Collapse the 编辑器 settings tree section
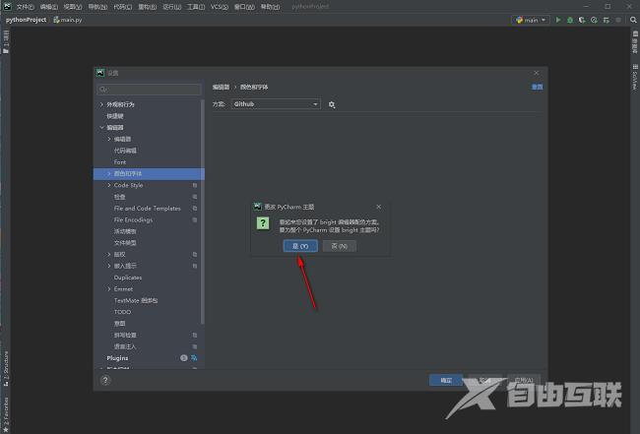 pos(101,127)
